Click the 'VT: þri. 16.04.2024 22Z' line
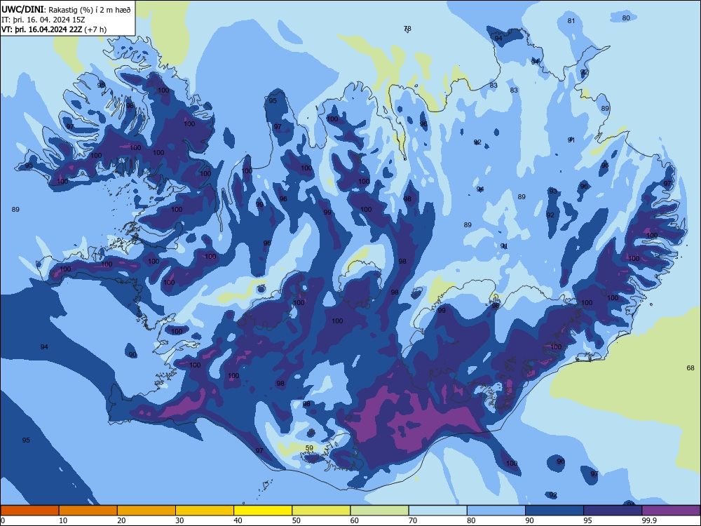701x526 pixels. pyautogui.click(x=41, y=29)
